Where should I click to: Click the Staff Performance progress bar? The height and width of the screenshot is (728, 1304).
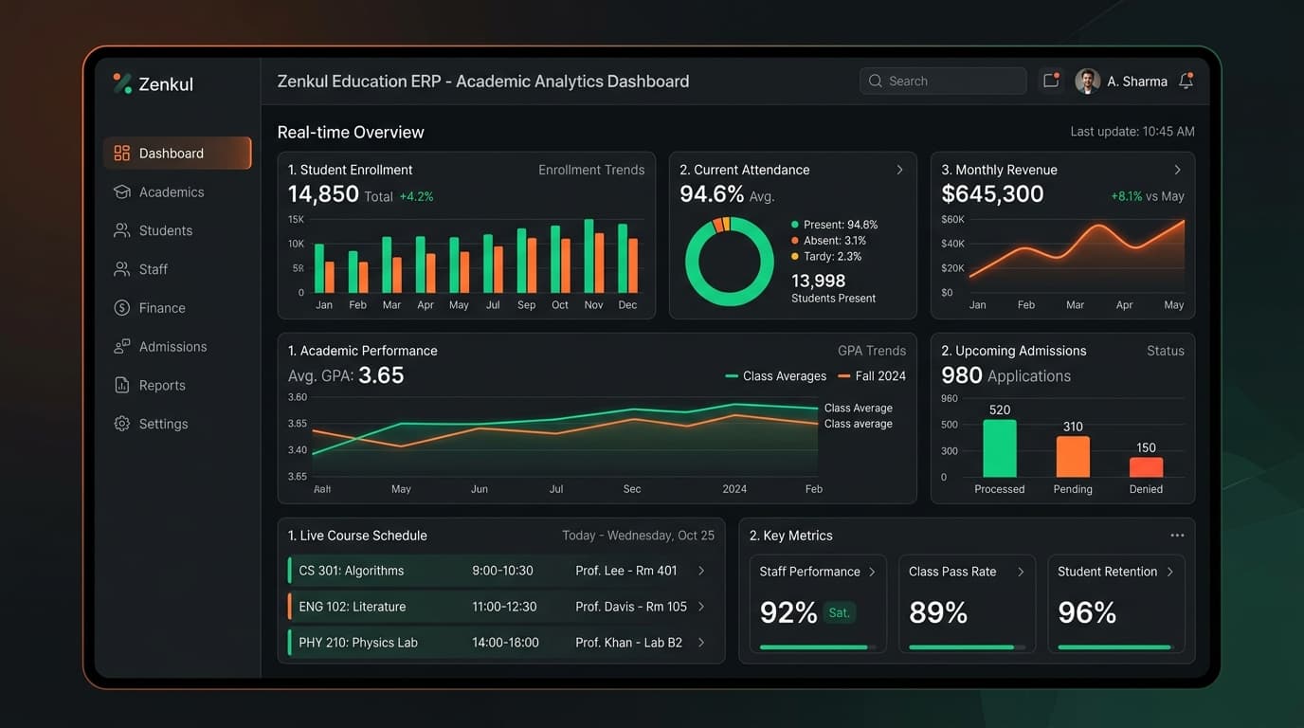pyautogui.click(x=818, y=647)
